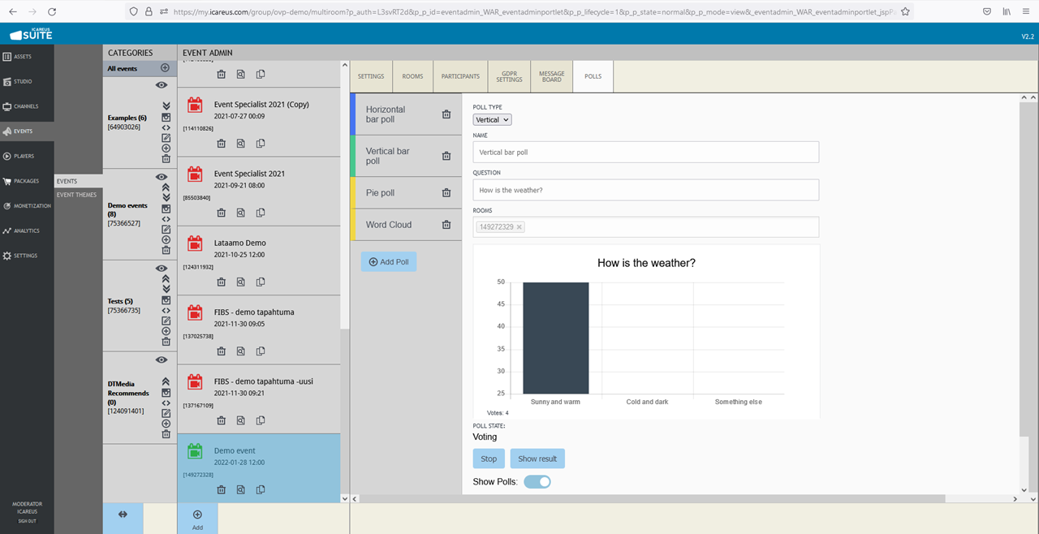The image size is (1039, 534).
Task: Toggle visibility eye for Examples category
Action: pyautogui.click(x=162, y=85)
